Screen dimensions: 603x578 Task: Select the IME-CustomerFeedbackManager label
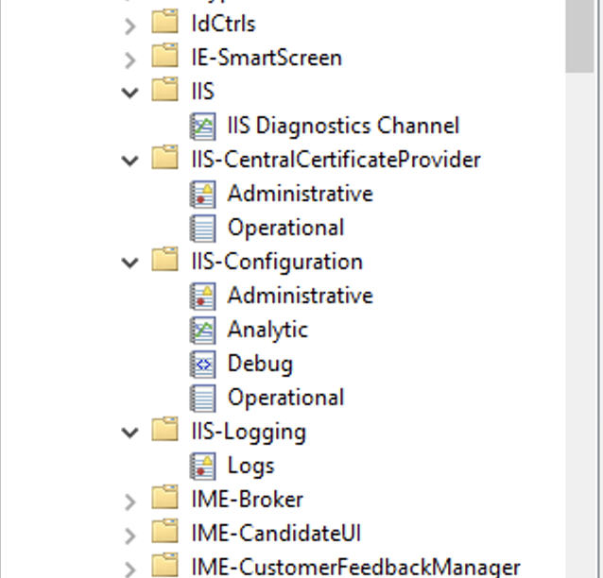tap(355, 568)
